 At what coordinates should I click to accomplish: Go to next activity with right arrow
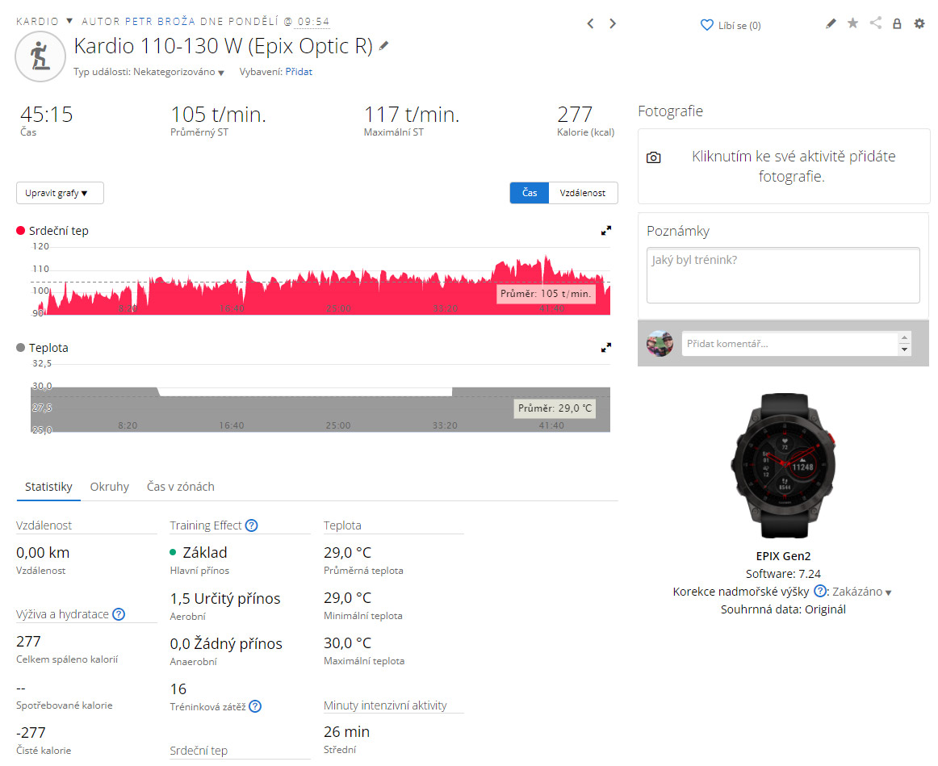point(613,24)
